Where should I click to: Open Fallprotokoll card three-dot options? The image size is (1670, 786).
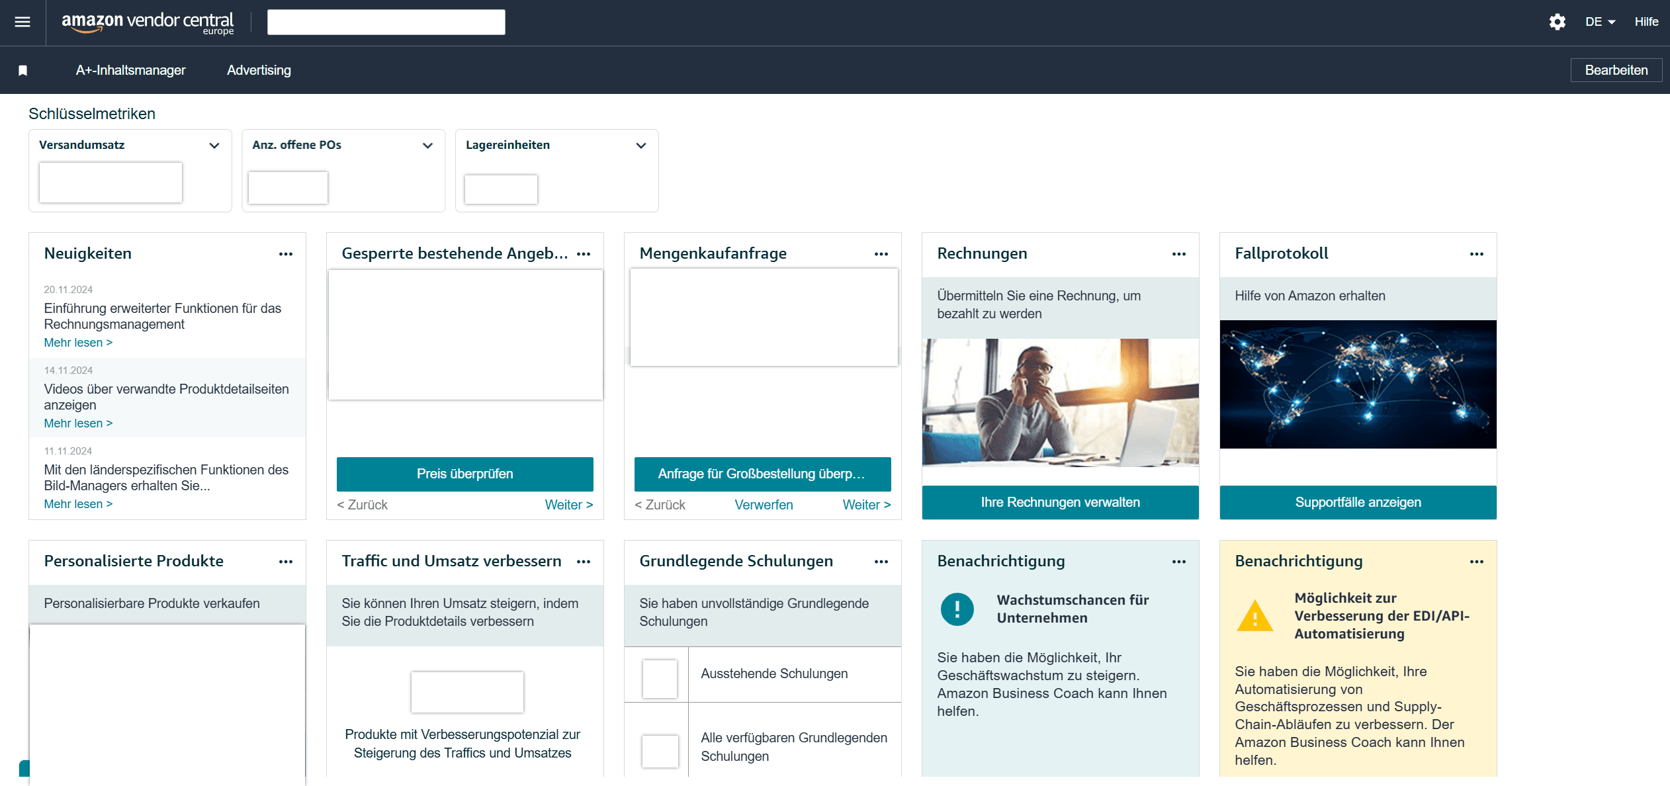click(x=1476, y=254)
